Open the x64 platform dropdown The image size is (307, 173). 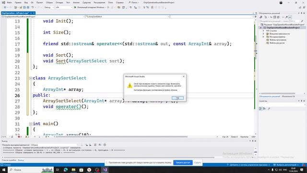point(64,7)
